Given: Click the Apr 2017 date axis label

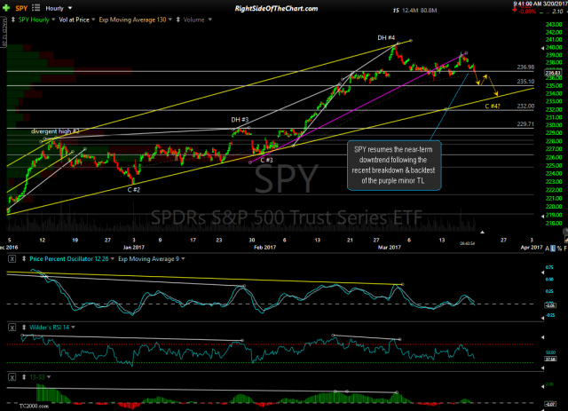Looking at the screenshot, I should [532, 247].
